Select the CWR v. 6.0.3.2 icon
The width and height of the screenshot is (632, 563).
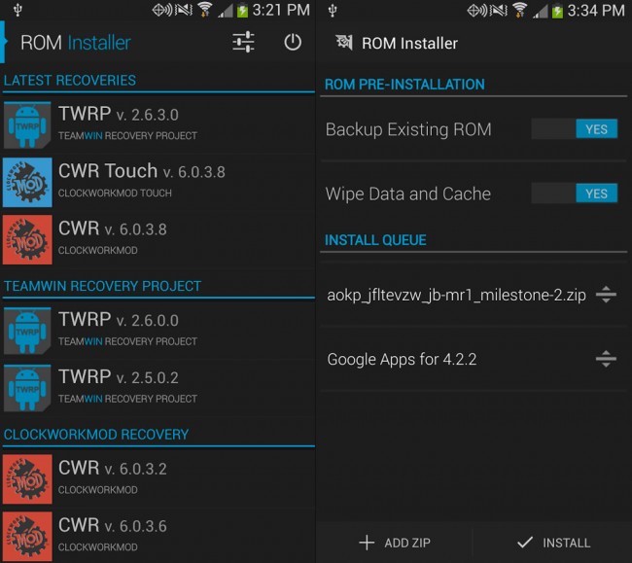click(x=27, y=479)
